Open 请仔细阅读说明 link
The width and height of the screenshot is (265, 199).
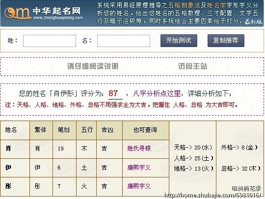(x=93, y=66)
